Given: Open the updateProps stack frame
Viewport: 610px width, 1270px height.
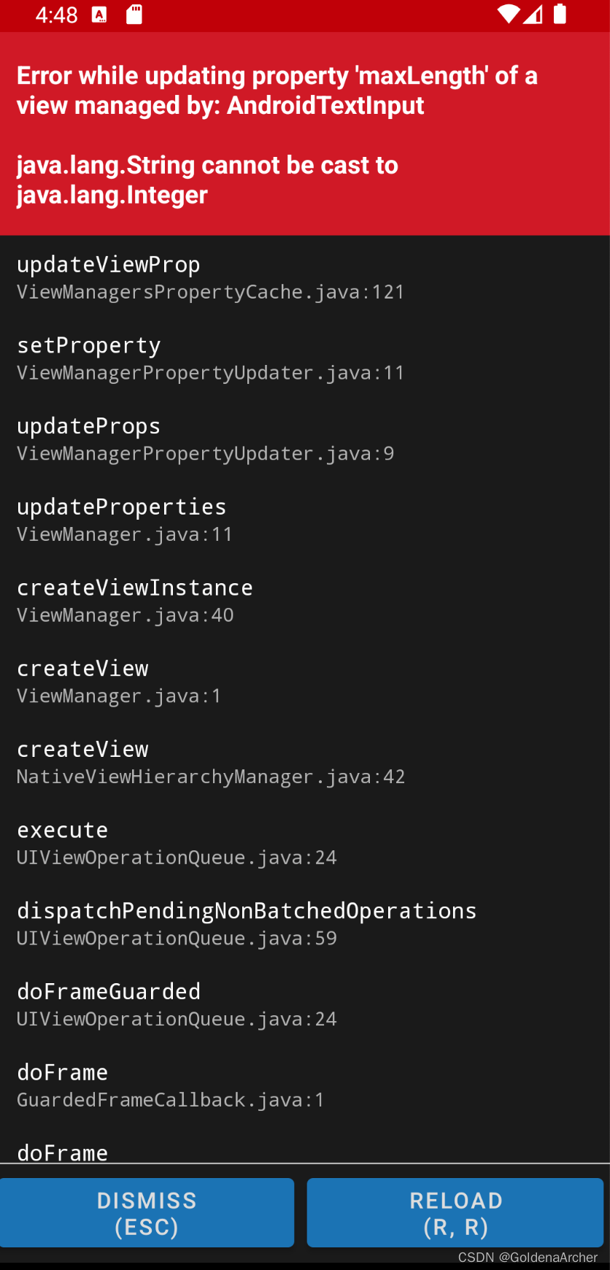Looking at the screenshot, I should pos(305,439).
